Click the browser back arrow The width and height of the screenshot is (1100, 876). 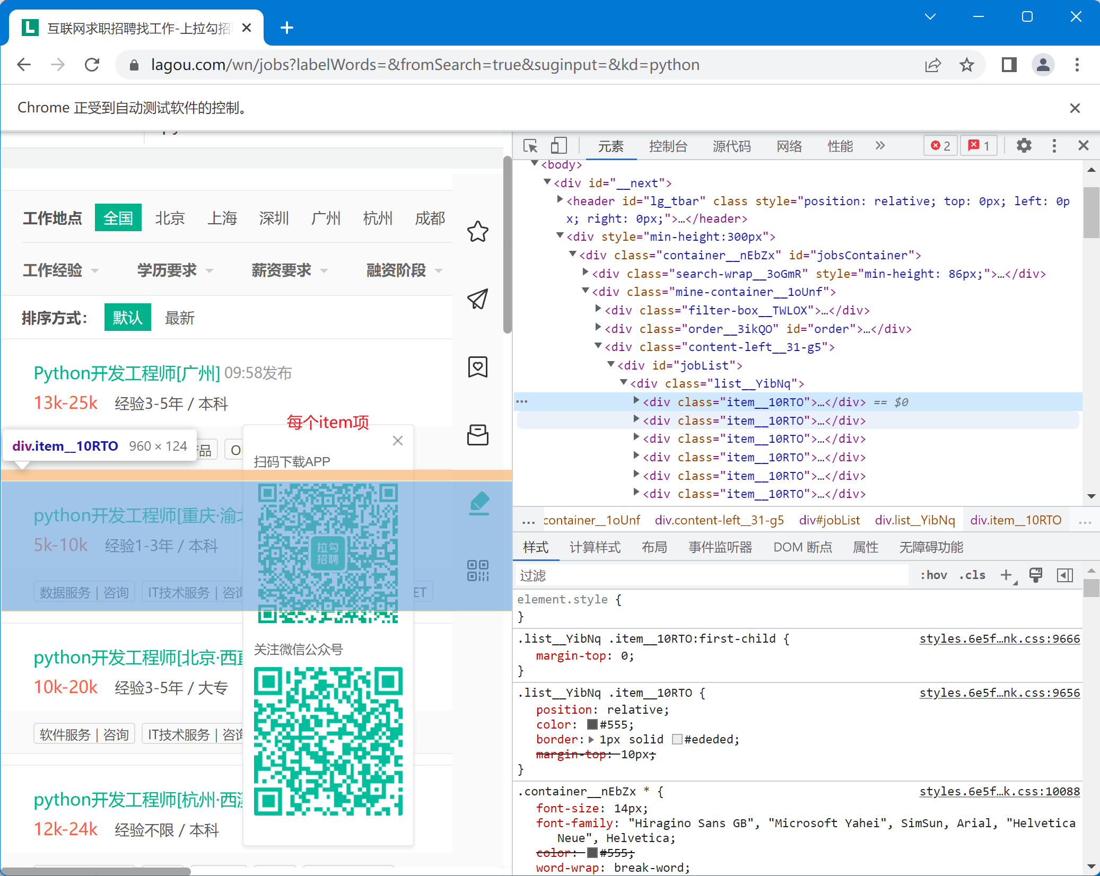24,65
